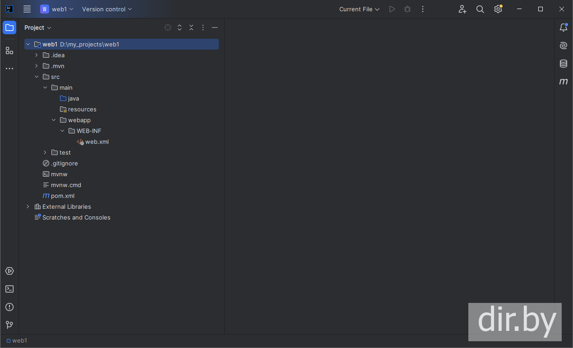Click the Search Everywhere magnifier
Image resolution: width=573 pixels, height=348 pixels.
(480, 9)
